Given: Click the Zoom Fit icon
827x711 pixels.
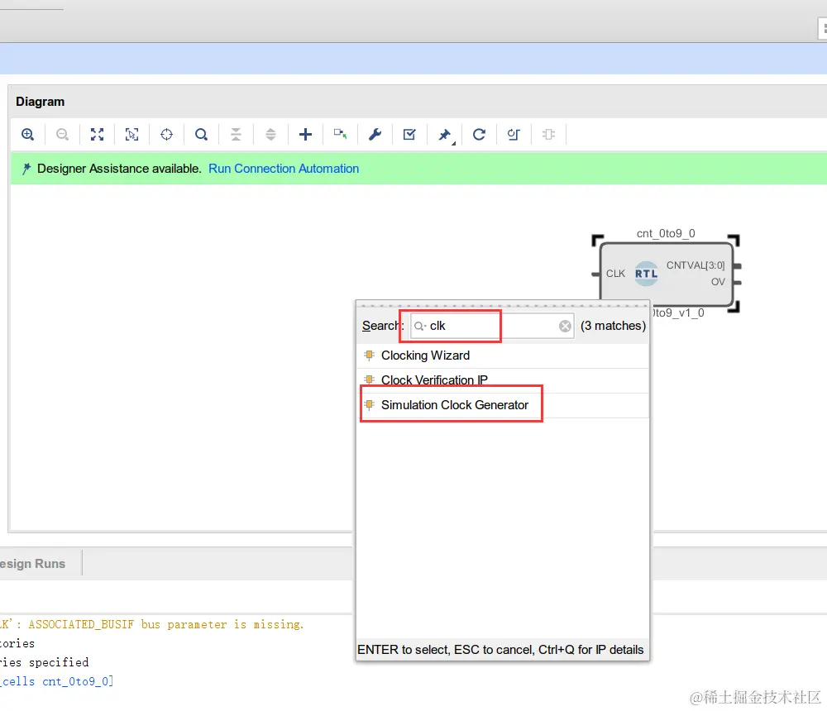Looking at the screenshot, I should [x=97, y=135].
